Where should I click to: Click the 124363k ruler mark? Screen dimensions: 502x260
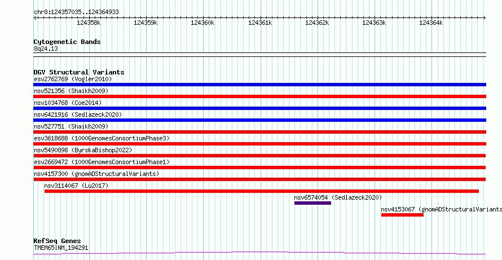tap(374, 23)
